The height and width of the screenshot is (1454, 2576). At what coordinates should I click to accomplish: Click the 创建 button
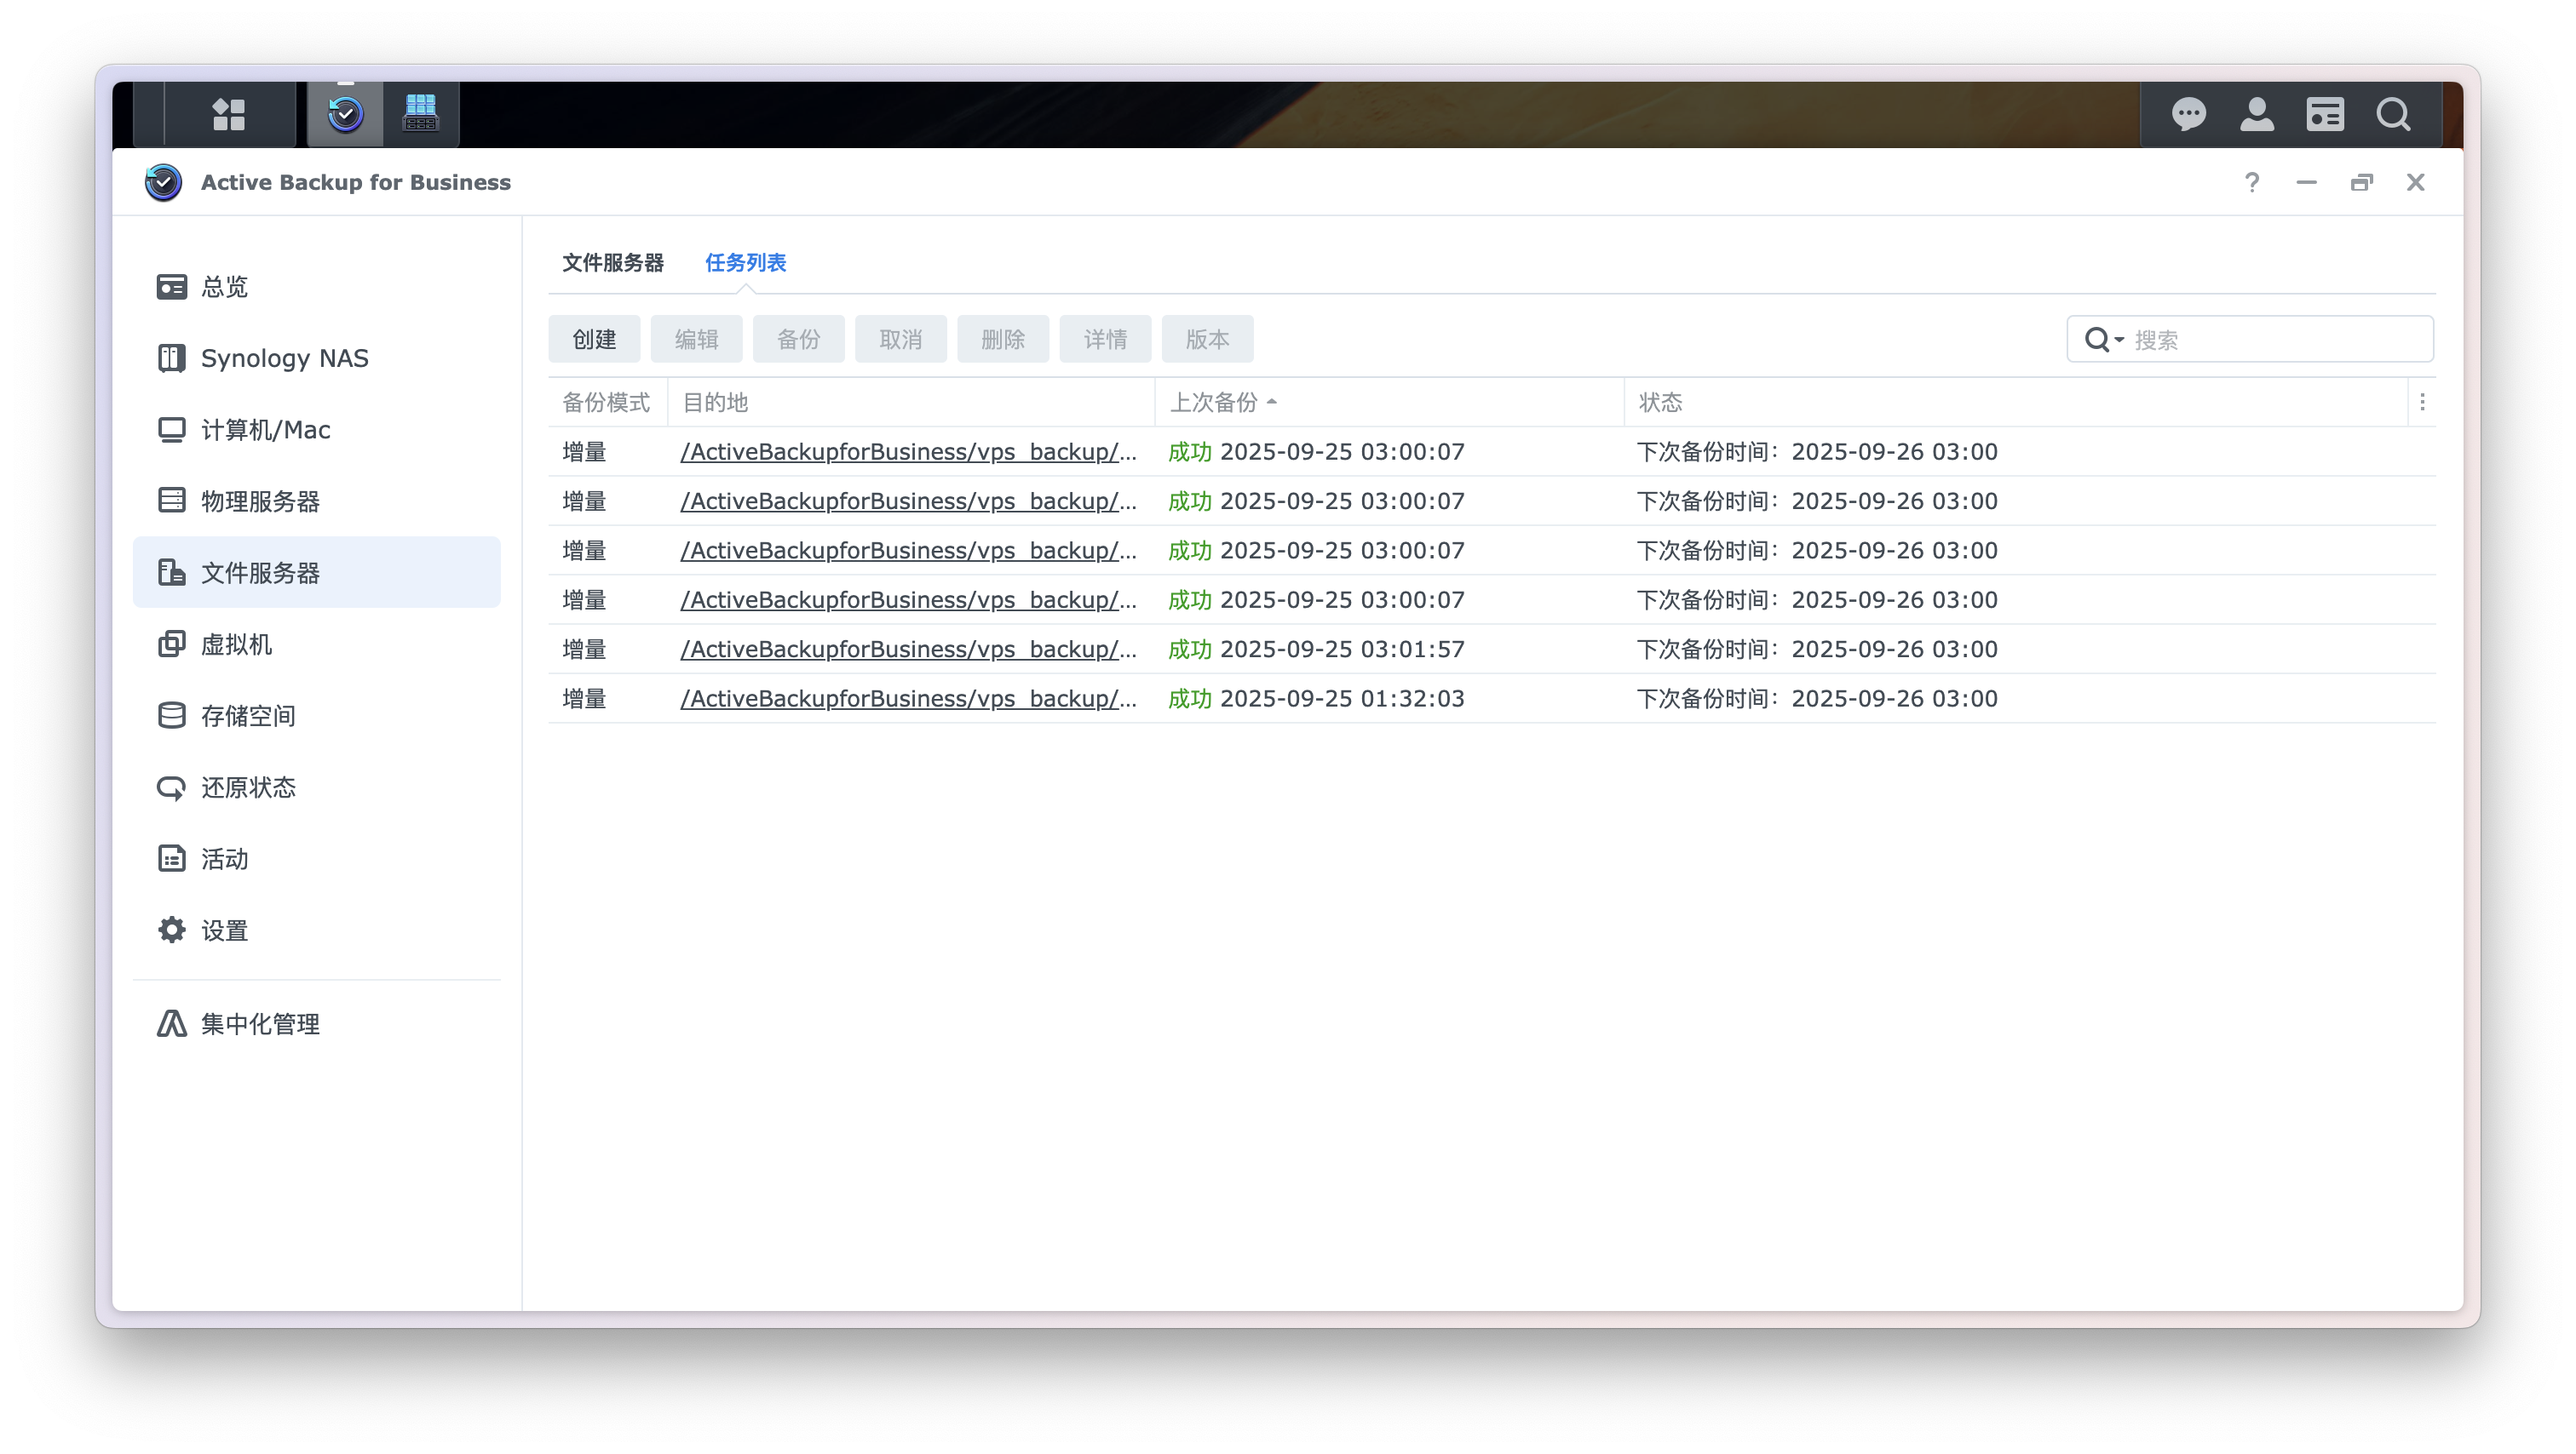click(594, 340)
